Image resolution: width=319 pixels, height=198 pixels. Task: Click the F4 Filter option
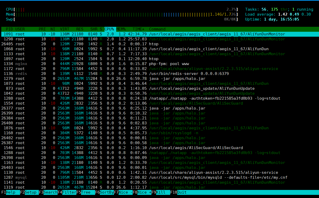click(67, 192)
